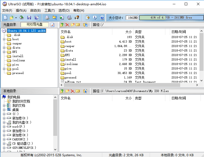Viewport: 204px width, 157px height.
Task: Open the 工具(T) menu
Action: click(50, 11)
